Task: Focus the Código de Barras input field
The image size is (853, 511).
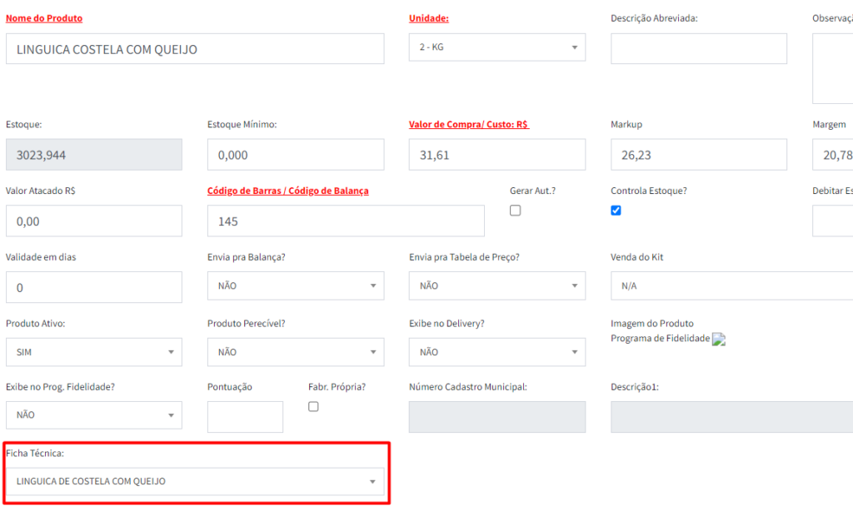Action: [345, 221]
